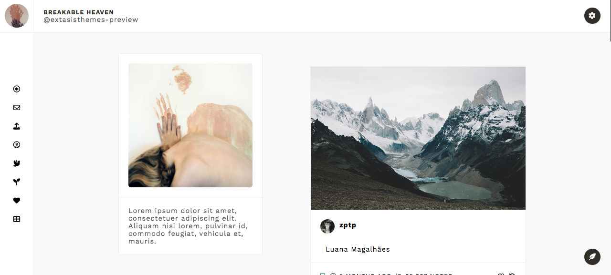Click the sprout seedling sidebar icon
611x275 pixels.
coord(17,182)
